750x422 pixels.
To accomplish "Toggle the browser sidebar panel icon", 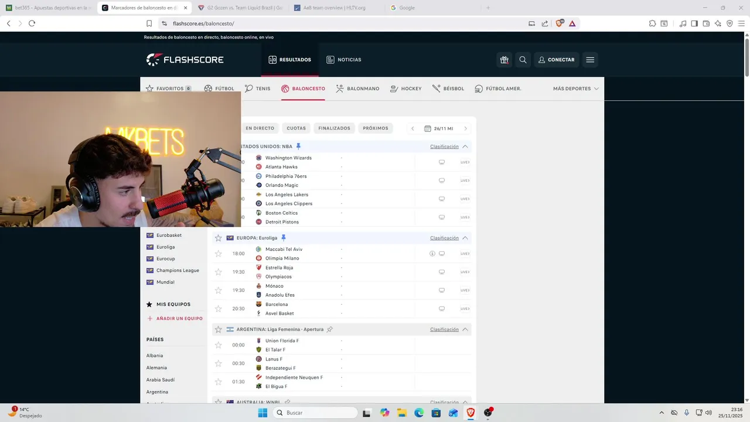I will tap(694, 23).
